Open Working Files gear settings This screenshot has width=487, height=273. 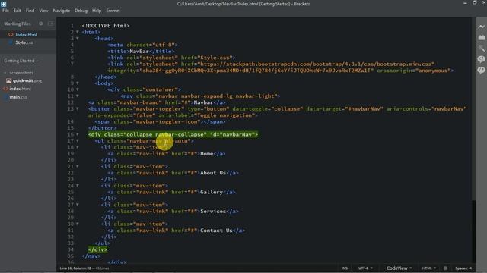click(x=40, y=24)
